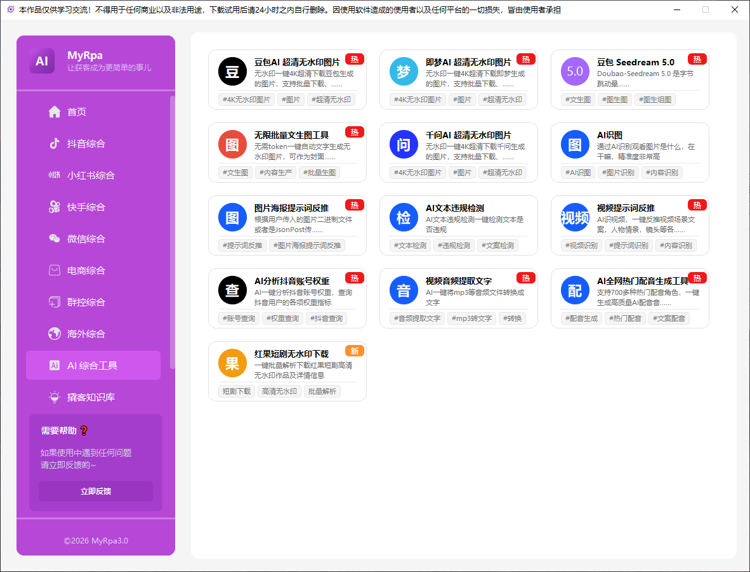This screenshot has height=572, width=750.
Task: Click the blue 视频 circle icon
Action: (575, 218)
